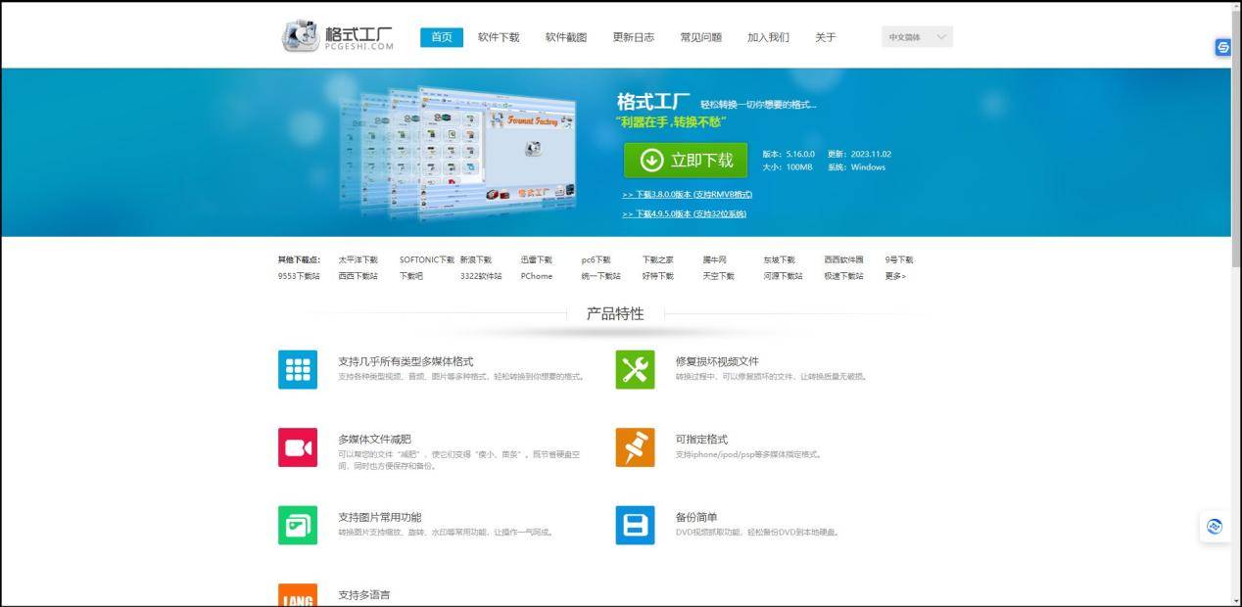Click the 修复损坏视频文件 heading
Image resolution: width=1242 pixels, height=607 pixels.
pyautogui.click(x=717, y=361)
